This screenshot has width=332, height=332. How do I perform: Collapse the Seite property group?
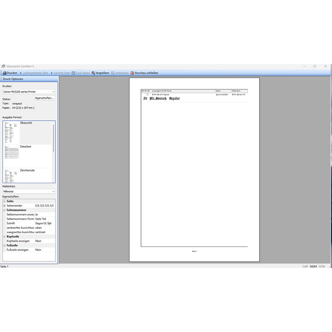click(x=4, y=201)
